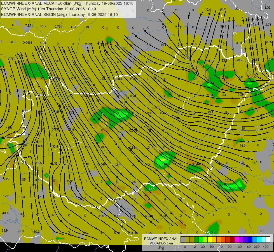This screenshot has width=274, height=252.
Task: Click the '0.0466' value on the map
Action: coord(28,43)
